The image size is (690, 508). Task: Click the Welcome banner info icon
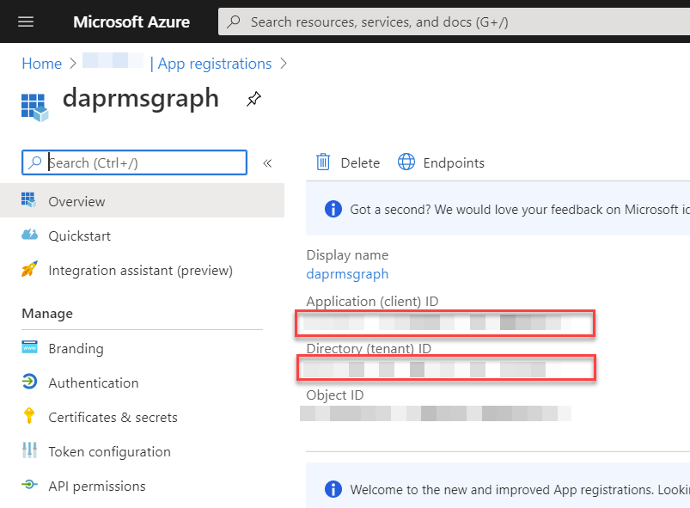click(x=333, y=489)
